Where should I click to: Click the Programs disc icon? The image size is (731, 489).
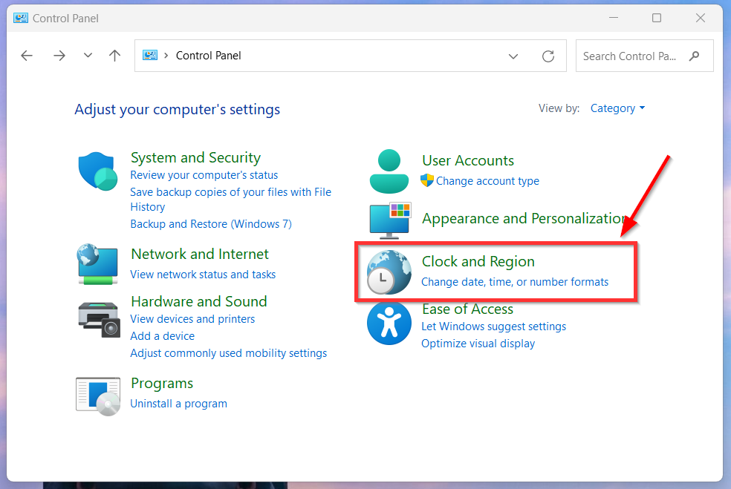pos(98,396)
